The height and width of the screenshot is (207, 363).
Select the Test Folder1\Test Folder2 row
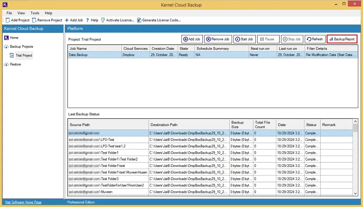210,159
